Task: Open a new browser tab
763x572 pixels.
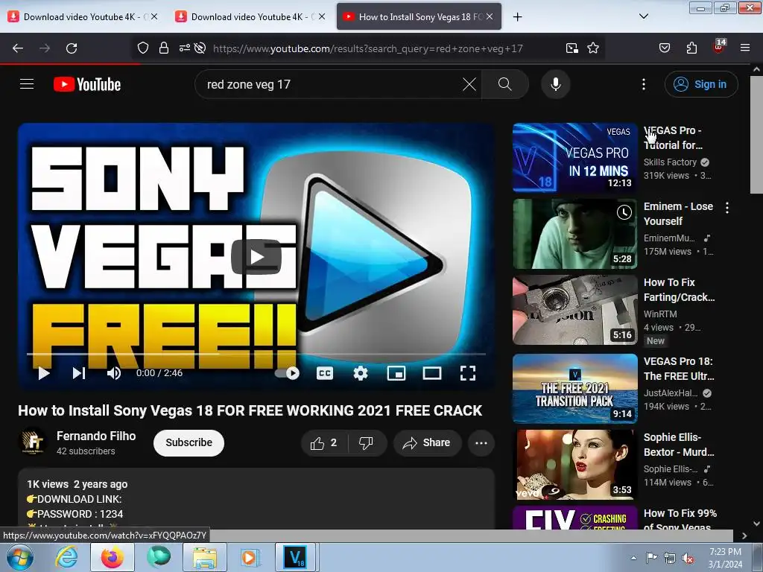Action: [x=517, y=16]
